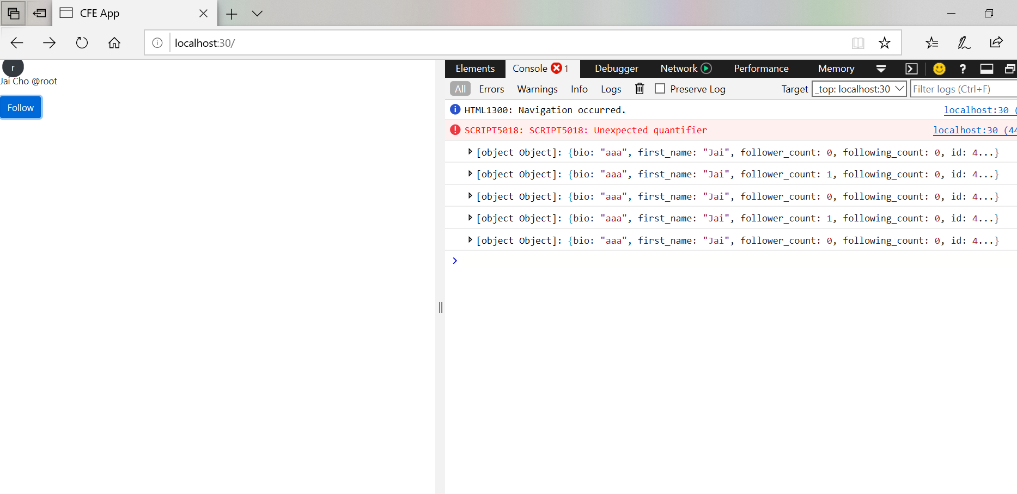
Task: Close the CFE App tab
Action: [x=203, y=13]
